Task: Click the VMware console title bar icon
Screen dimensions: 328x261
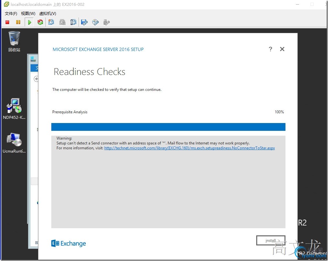Action: [7, 4]
